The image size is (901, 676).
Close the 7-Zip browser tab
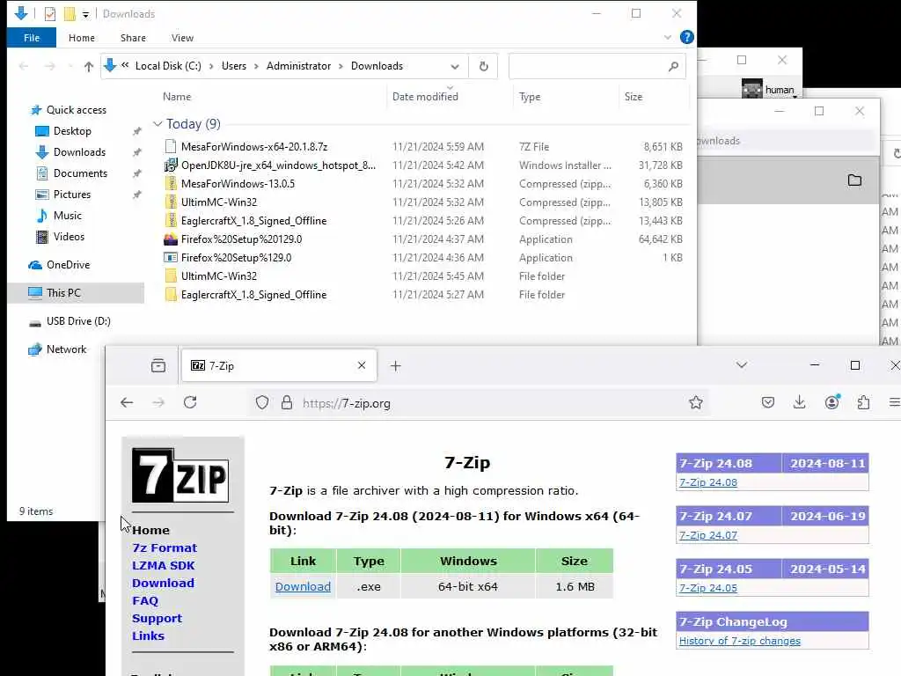tap(362, 365)
